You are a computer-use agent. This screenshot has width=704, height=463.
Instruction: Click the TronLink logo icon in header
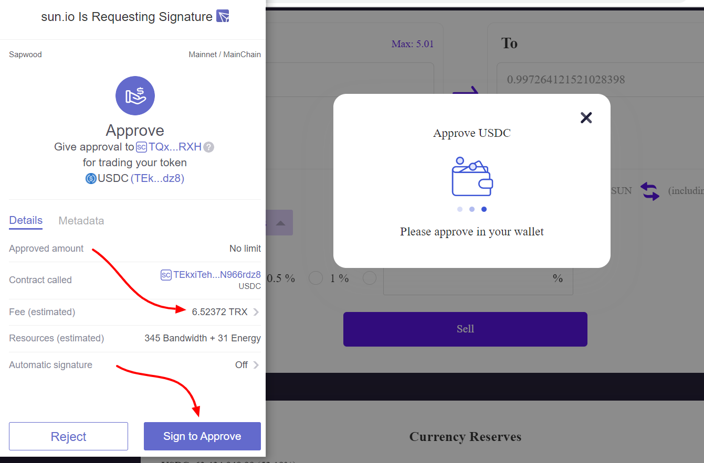223,16
